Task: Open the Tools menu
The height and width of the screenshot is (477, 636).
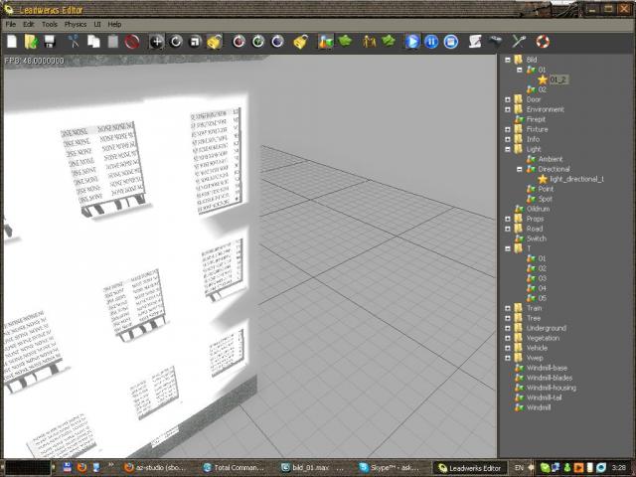Action: coord(49,24)
